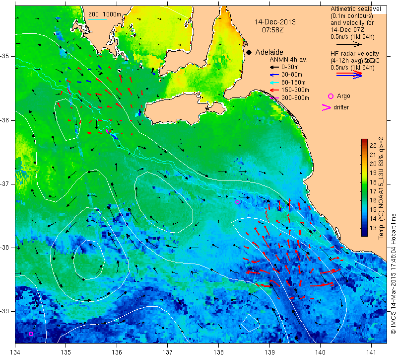This screenshot has height=358, width=397.
Task: Click the red 150-300m legend arrow
Action: coord(274,90)
